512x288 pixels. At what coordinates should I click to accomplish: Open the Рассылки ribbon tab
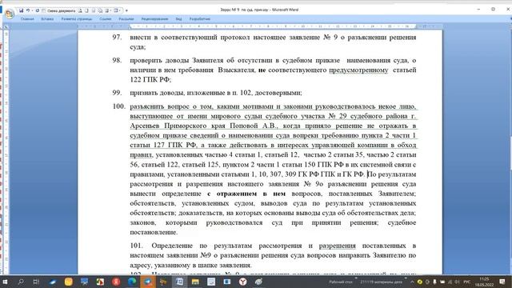[x=126, y=19]
